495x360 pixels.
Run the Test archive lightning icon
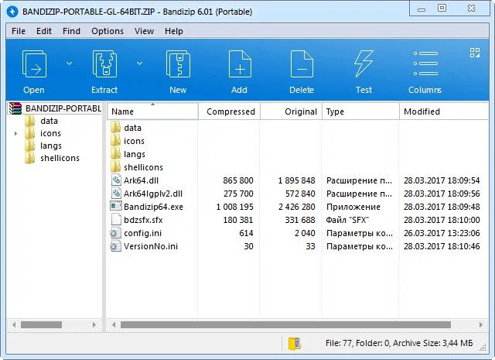(x=364, y=63)
